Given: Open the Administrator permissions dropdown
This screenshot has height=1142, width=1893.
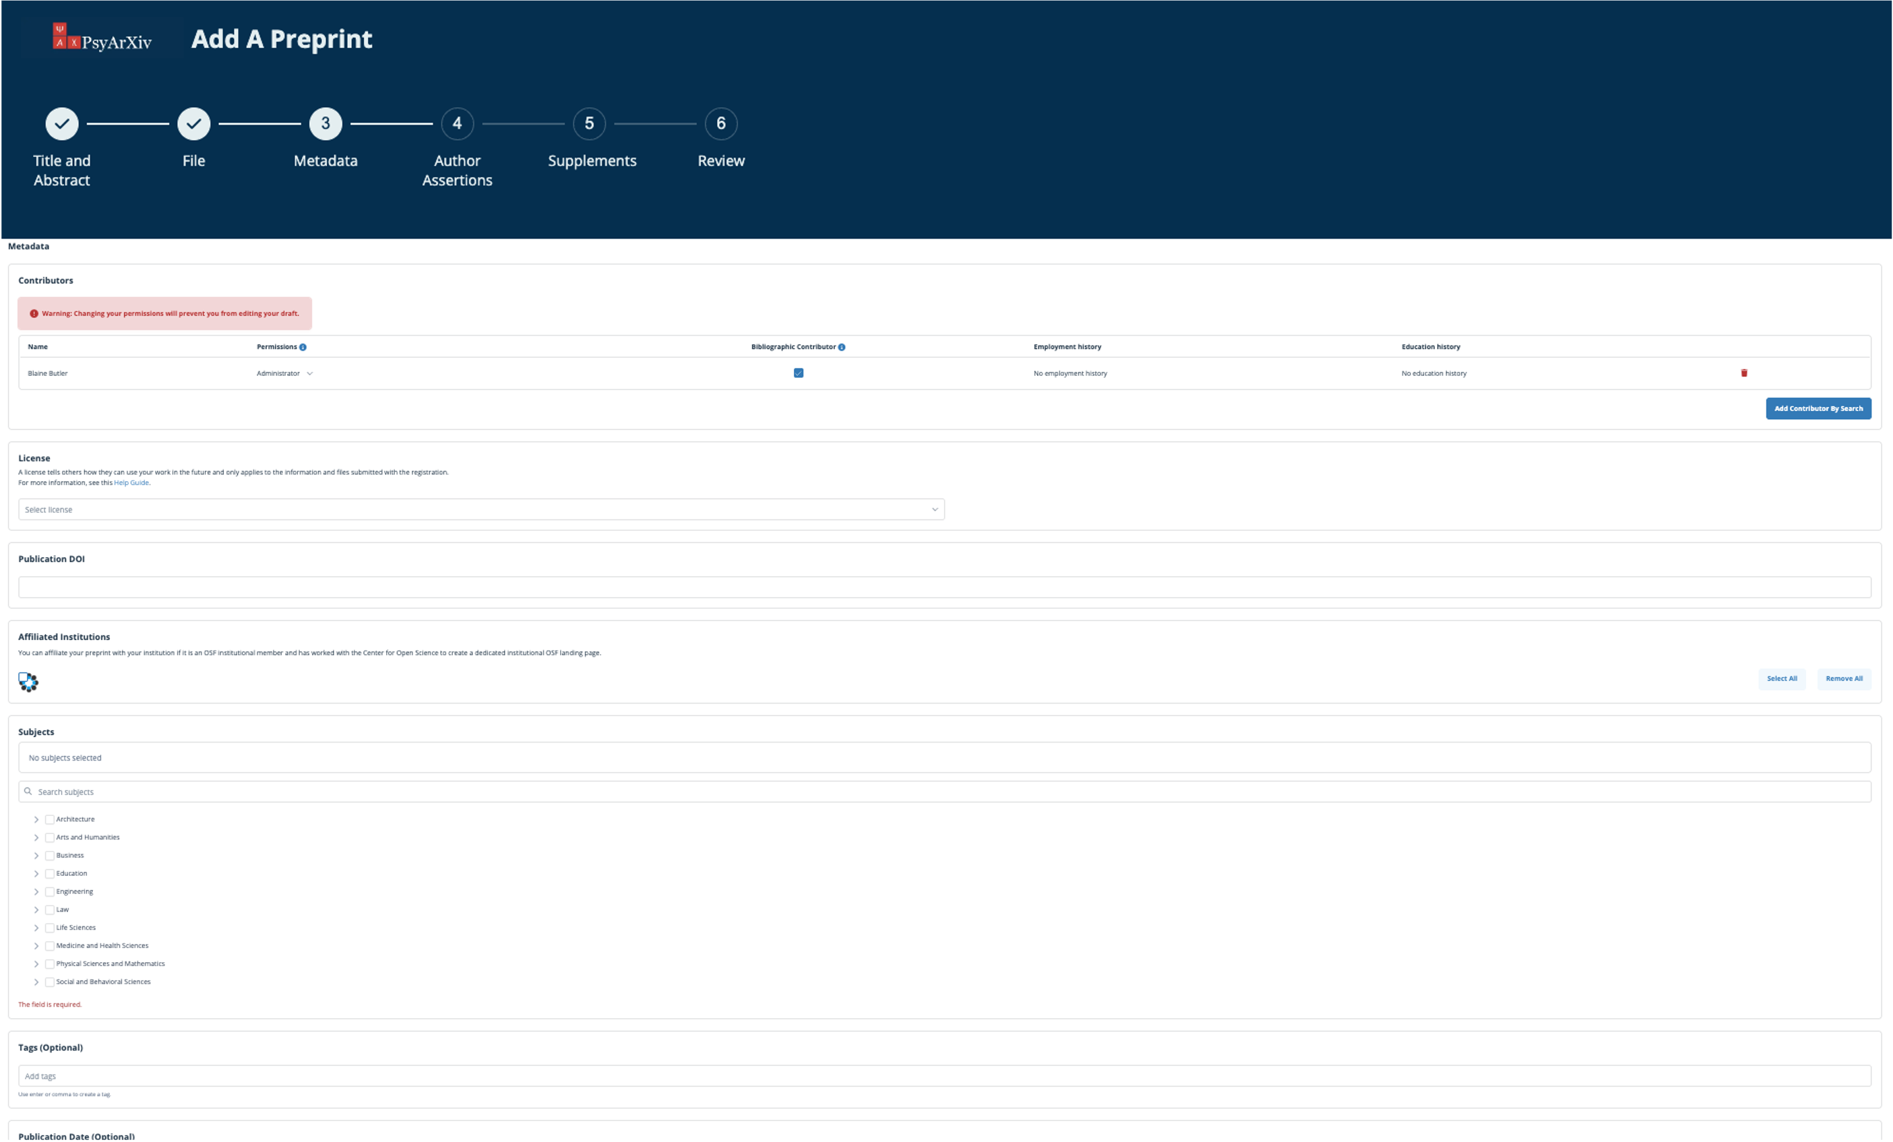Looking at the screenshot, I should [x=284, y=373].
